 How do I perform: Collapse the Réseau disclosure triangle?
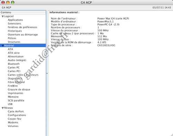pos(3,108)
